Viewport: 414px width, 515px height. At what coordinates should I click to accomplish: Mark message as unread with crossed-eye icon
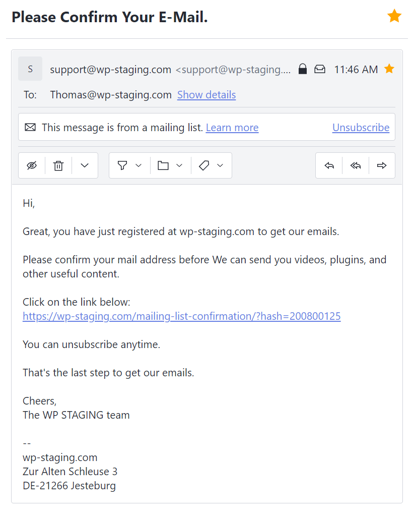pos(32,165)
